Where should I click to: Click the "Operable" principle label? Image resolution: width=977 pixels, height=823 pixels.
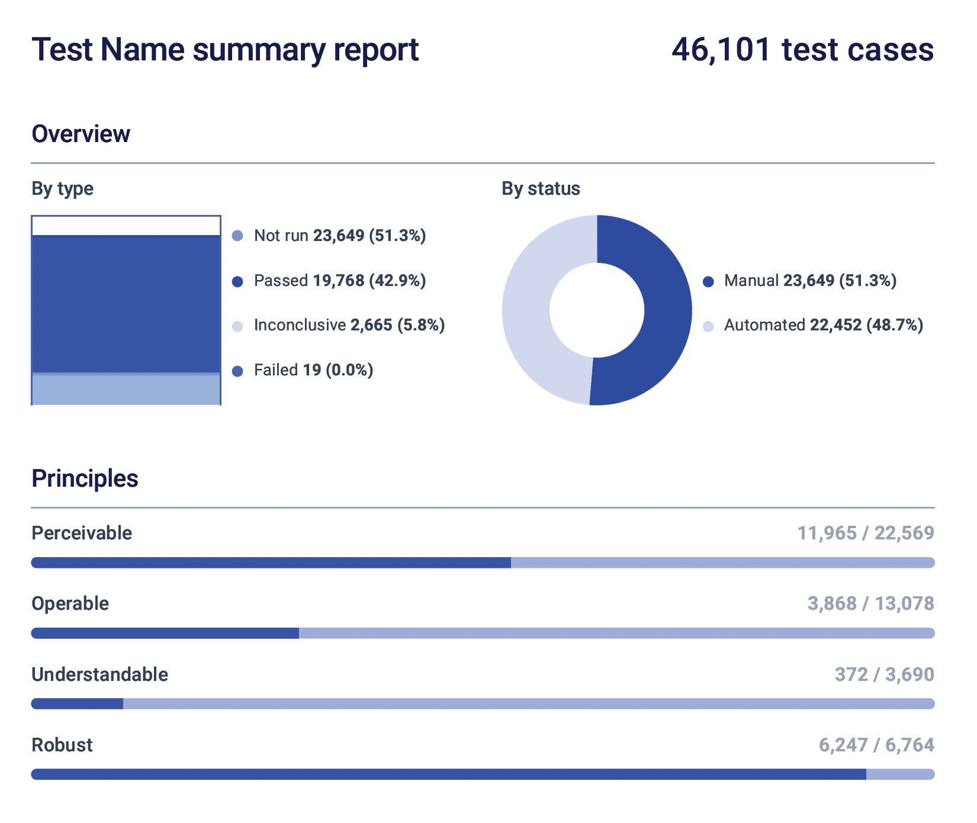tap(70, 603)
